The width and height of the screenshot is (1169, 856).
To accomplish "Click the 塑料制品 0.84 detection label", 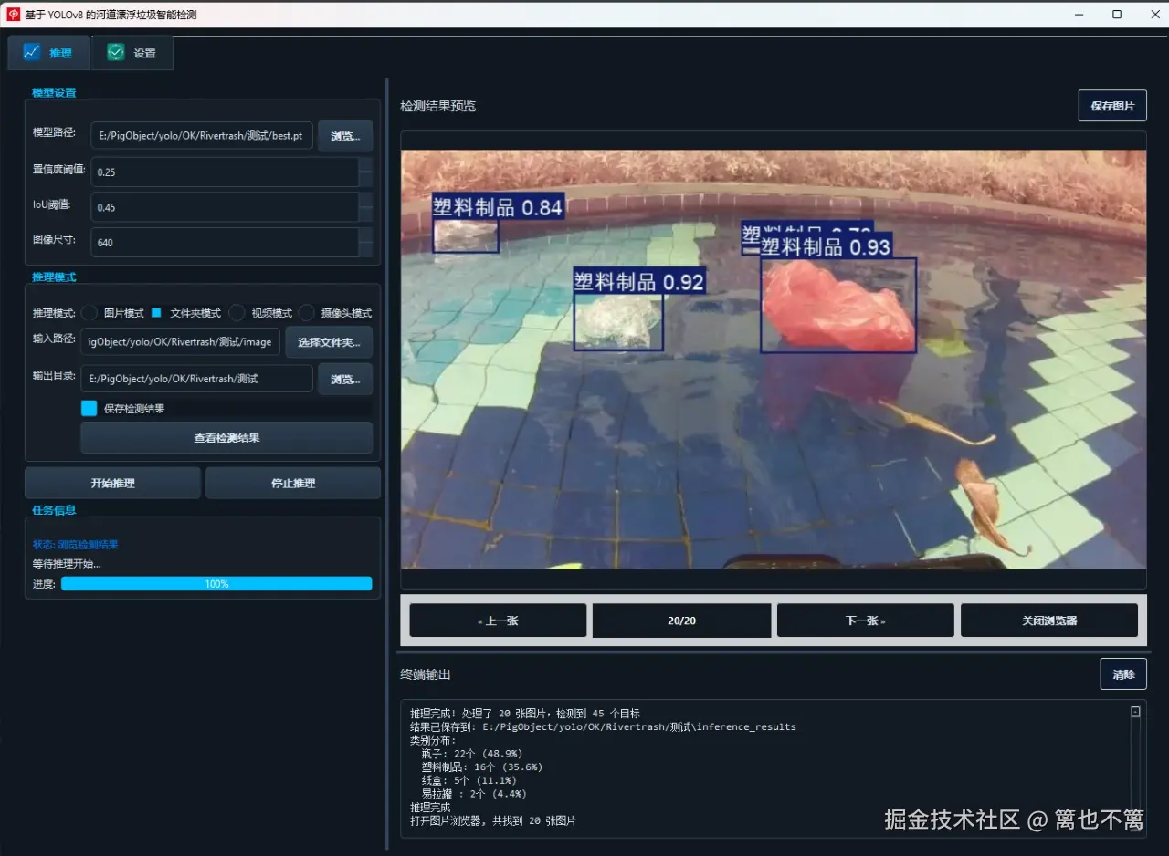I will tap(498, 207).
